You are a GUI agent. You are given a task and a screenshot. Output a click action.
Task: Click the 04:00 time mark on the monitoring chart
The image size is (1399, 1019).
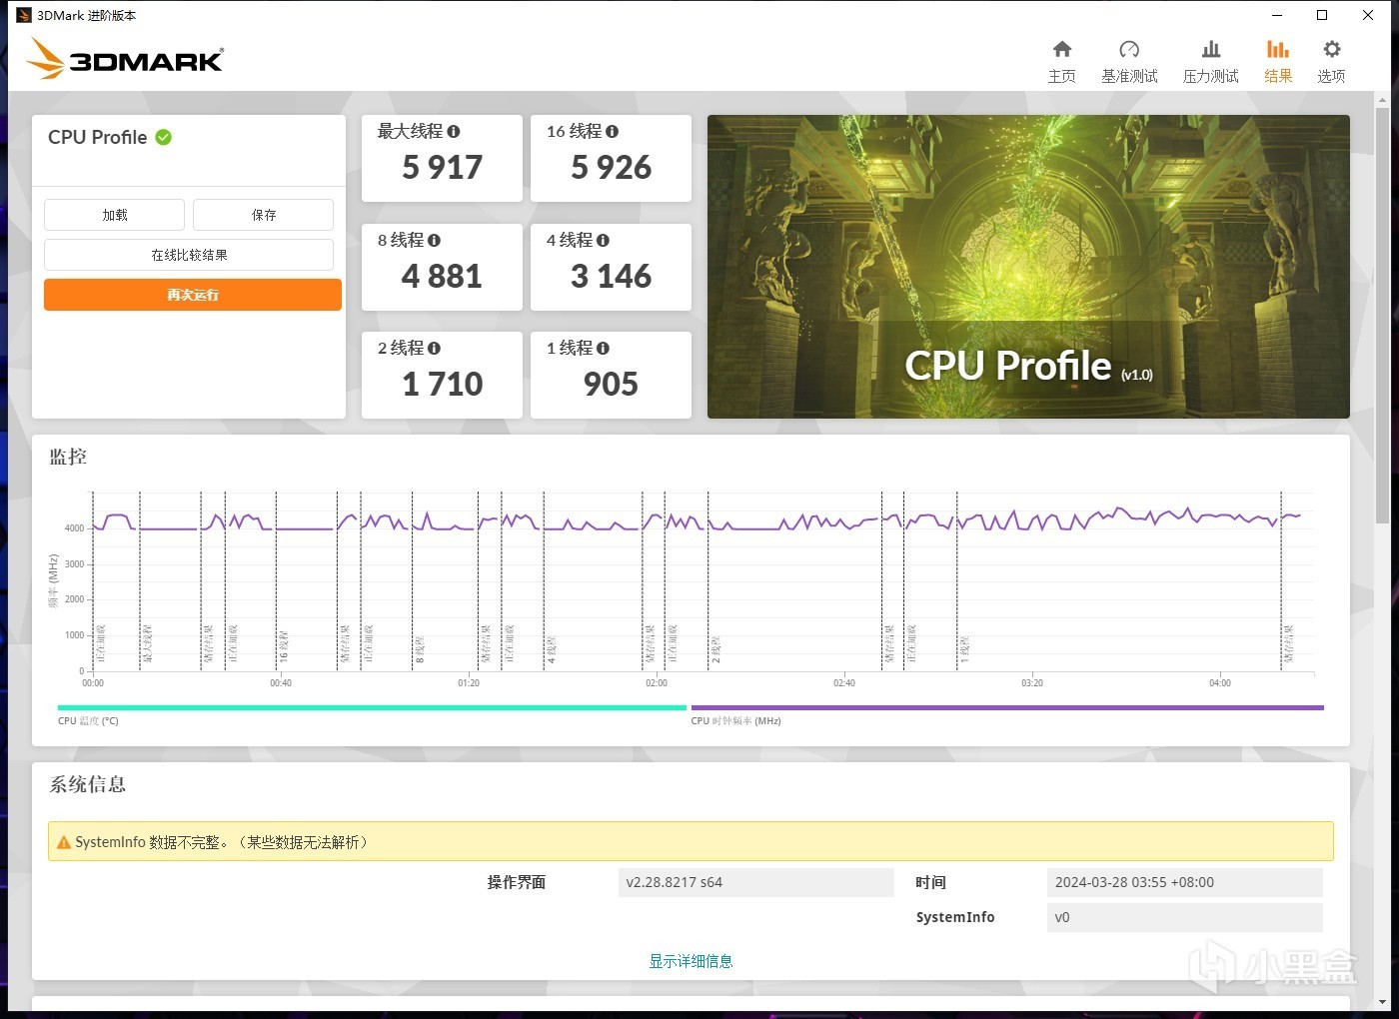1220,683
